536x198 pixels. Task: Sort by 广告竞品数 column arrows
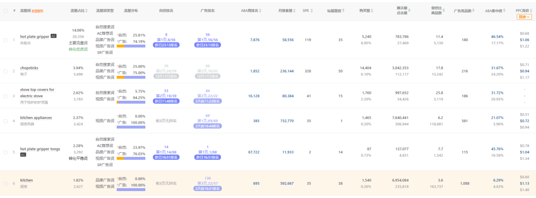pos(473,10)
